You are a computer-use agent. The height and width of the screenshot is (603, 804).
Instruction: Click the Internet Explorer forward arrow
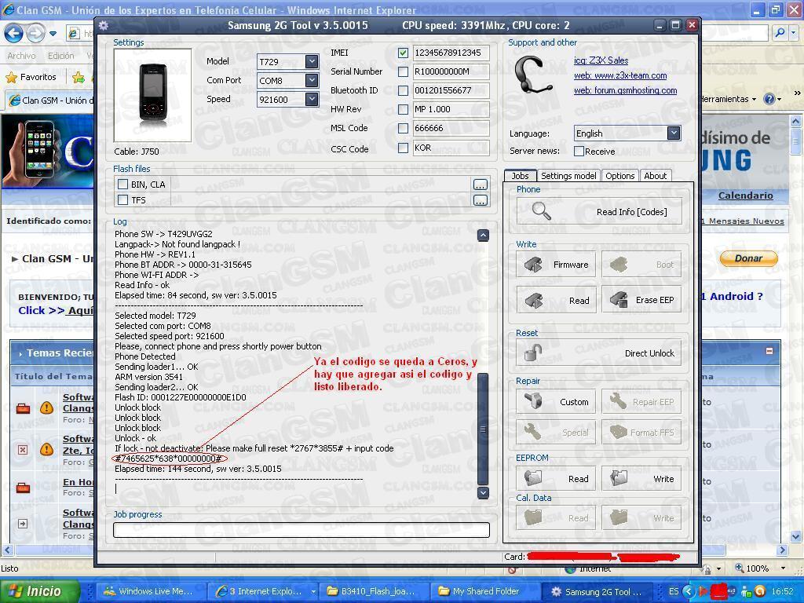pyautogui.click(x=35, y=33)
